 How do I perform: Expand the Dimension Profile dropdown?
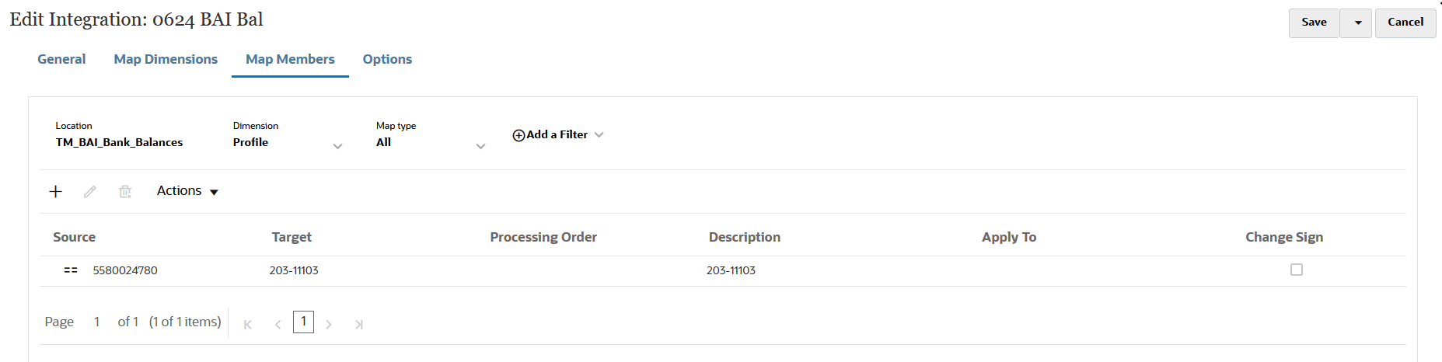point(337,146)
